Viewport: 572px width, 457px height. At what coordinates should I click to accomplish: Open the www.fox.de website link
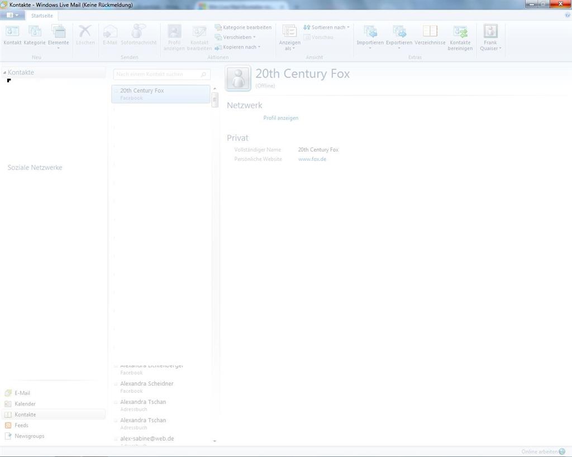pos(312,159)
